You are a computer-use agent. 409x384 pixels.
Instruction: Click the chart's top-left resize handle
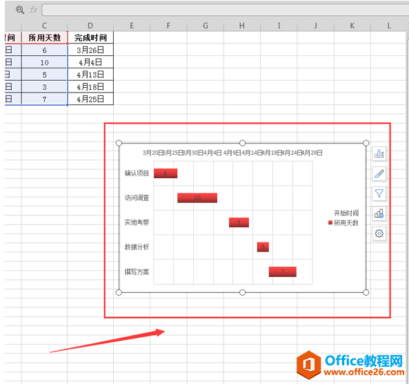119,143
